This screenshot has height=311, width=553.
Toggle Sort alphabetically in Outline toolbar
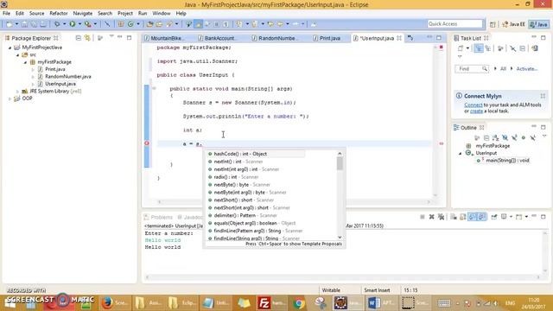495,137
